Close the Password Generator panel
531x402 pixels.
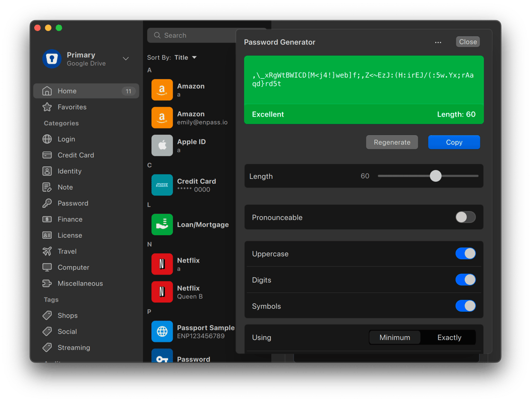click(x=468, y=41)
